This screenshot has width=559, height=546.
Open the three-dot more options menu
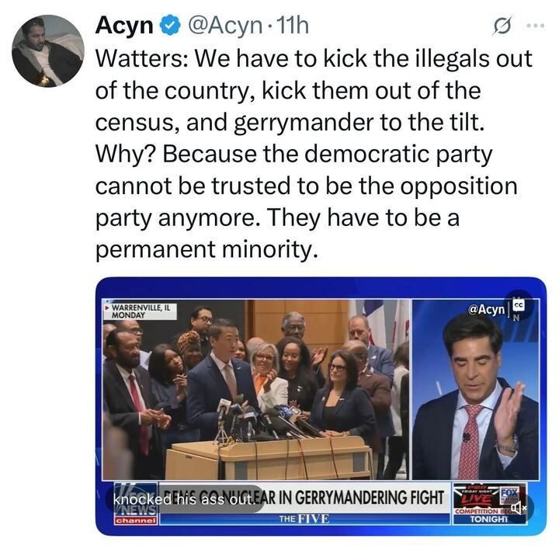coord(536,26)
